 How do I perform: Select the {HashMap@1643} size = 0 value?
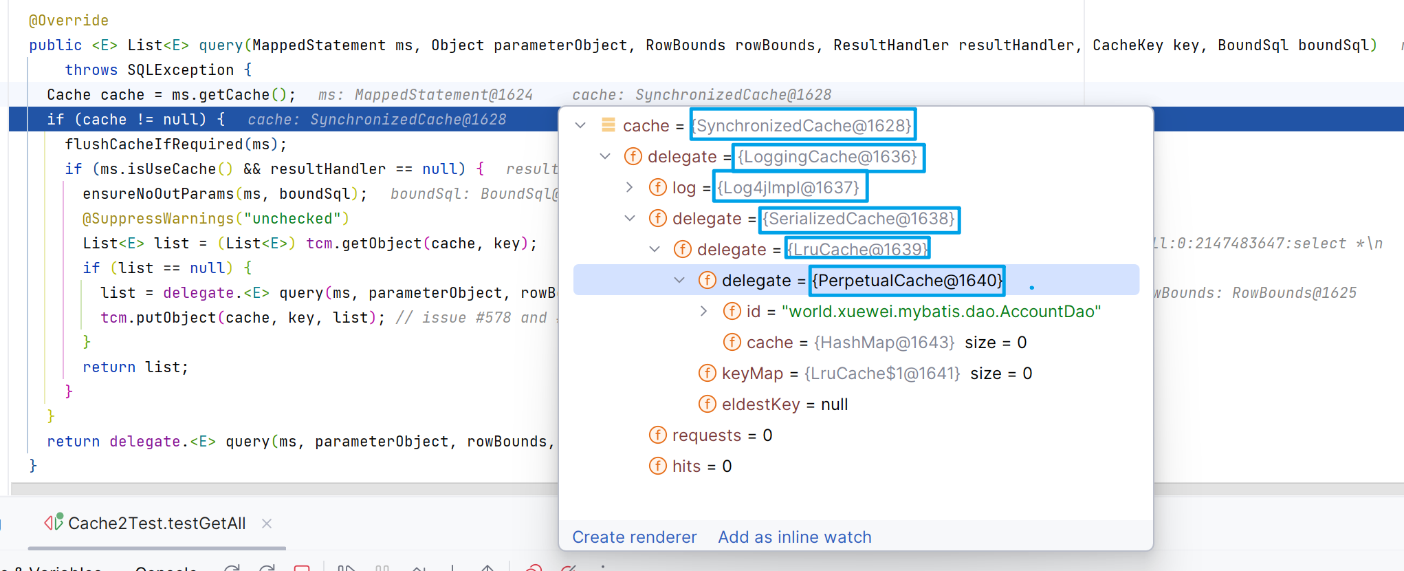click(920, 343)
